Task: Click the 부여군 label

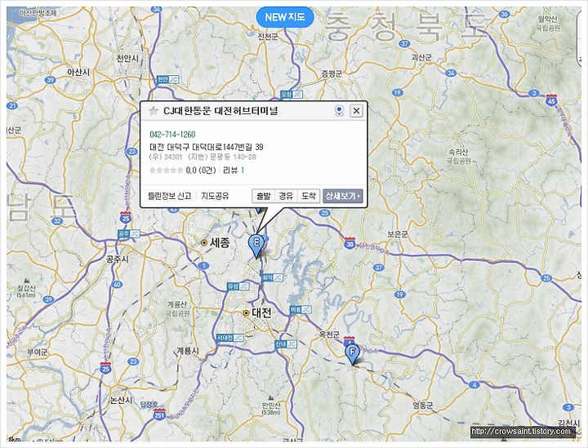Action: (38, 352)
